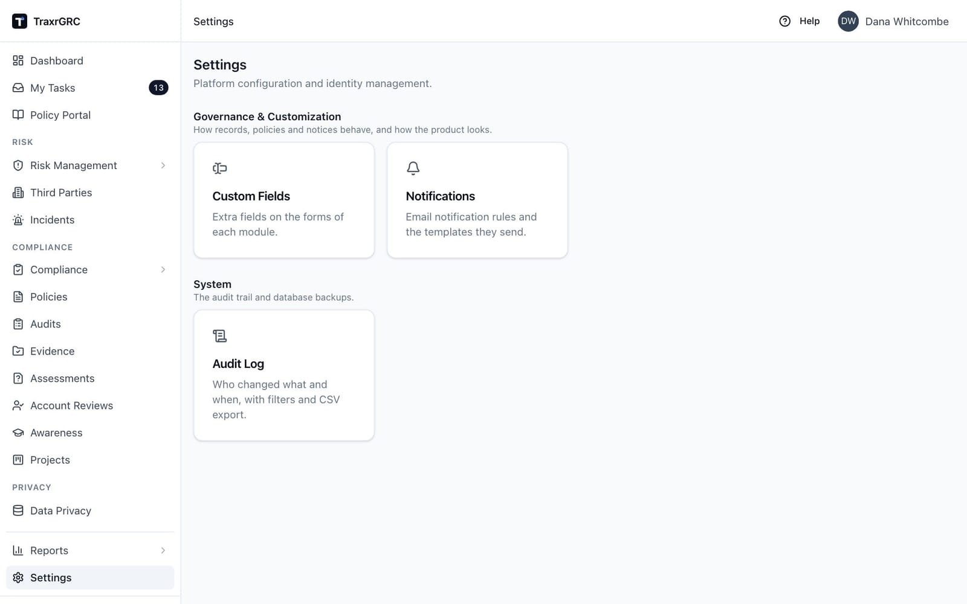Click the Compliance clipboard check icon
This screenshot has width=967, height=604.
click(x=18, y=269)
